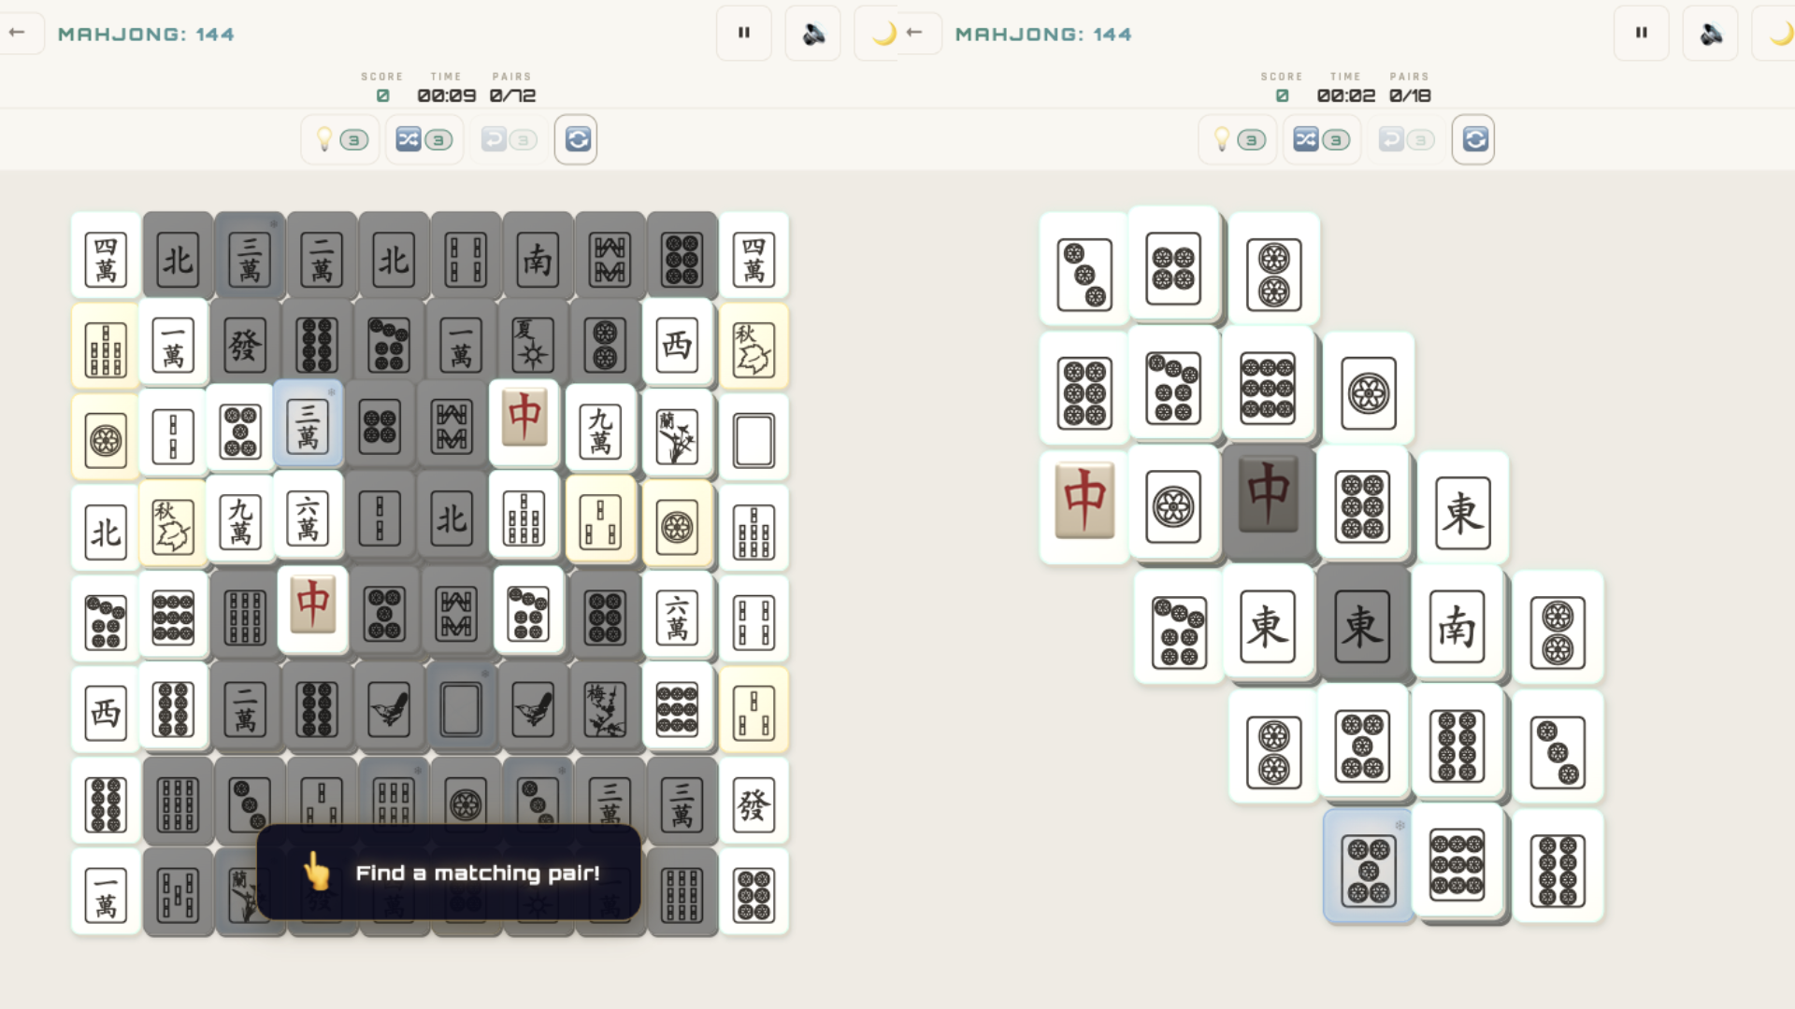Select the red Dragon tile on the left board
The width and height of the screenshot is (1795, 1009).
[524, 423]
